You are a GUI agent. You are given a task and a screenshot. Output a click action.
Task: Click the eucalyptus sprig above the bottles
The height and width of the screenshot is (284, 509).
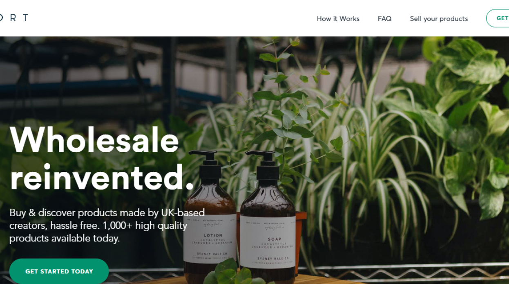(294, 98)
